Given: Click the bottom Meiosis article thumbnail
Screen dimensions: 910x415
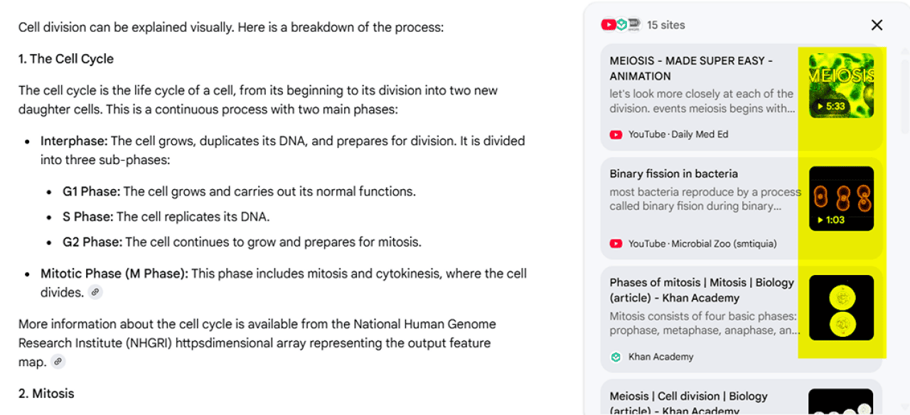Looking at the screenshot, I should click(841, 403).
